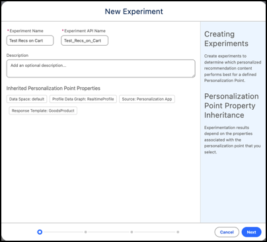The height and width of the screenshot is (242, 267).
Task: Select the second step dot in progress bar
Action: 86,232
